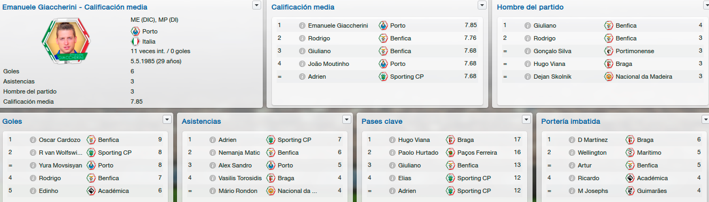The image size is (709, 202).
Task: Open Nacional da Madeira club link
Action: pos(644,77)
